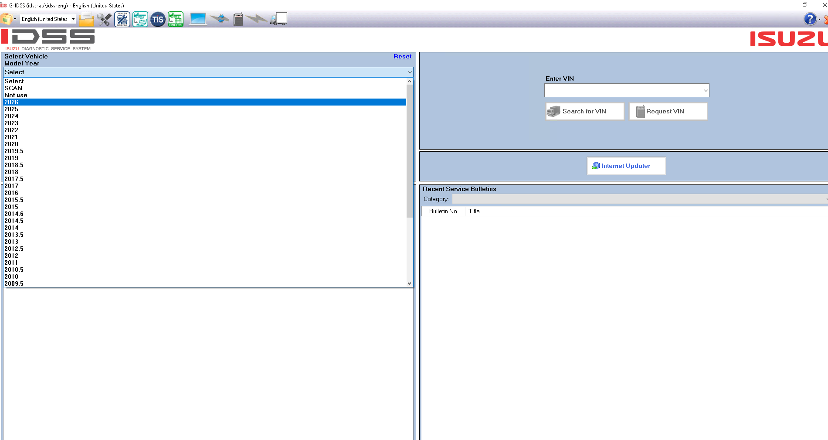The height and width of the screenshot is (440, 828).
Task: Select model year 2013
Action: (205, 242)
